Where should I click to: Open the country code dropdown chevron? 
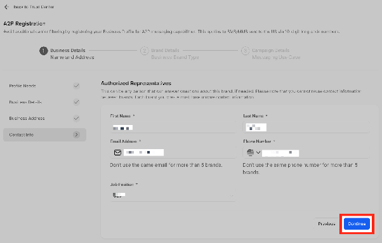click(258, 153)
